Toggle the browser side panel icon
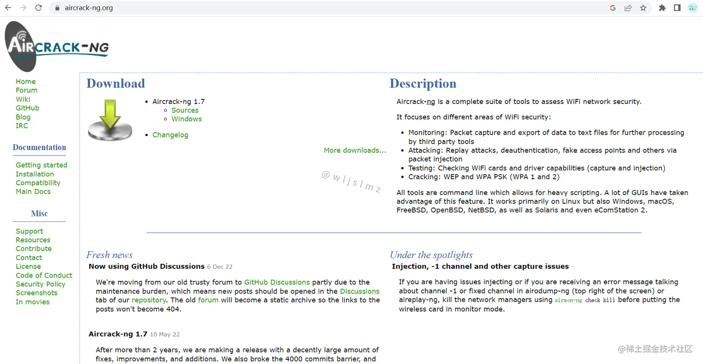 pyautogui.click(x=677, y=8)
